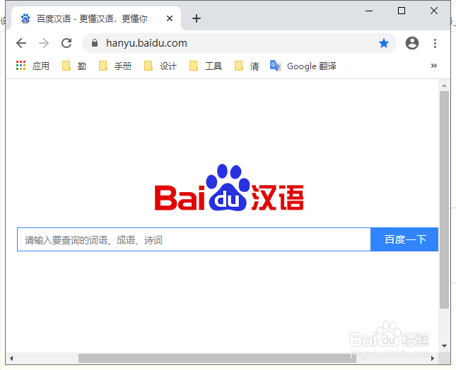Maximize the Chrome window
The image size is (456, 370).
pos(402,11)
